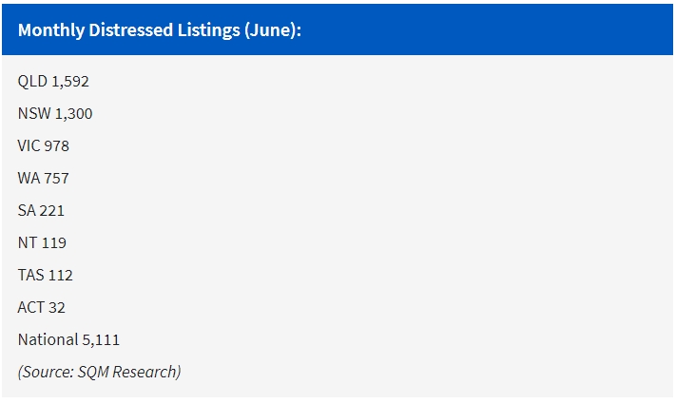
Task: Select the 757 figure for WA
Action: pos(57,179)
